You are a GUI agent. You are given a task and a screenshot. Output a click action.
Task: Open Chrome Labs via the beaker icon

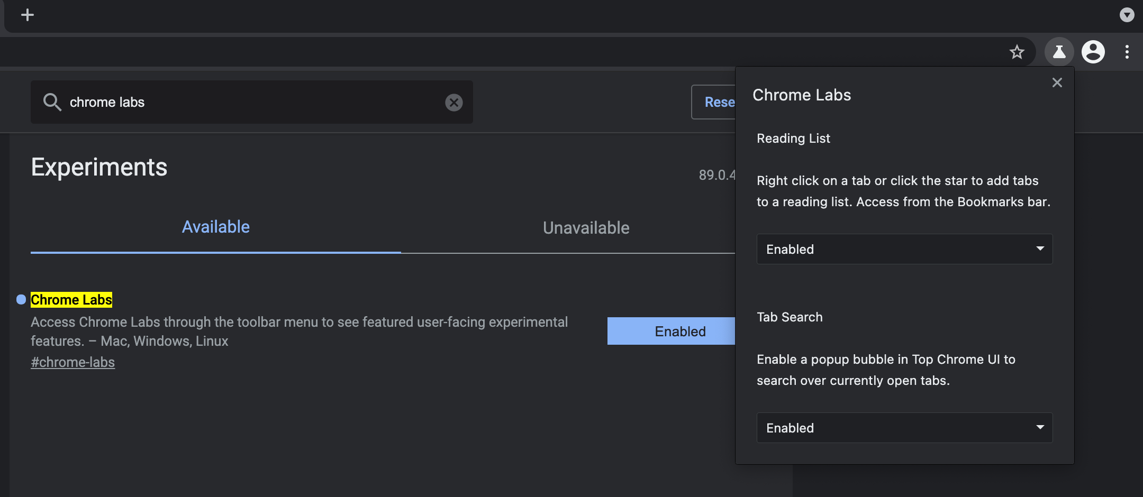click(1059, 52)
